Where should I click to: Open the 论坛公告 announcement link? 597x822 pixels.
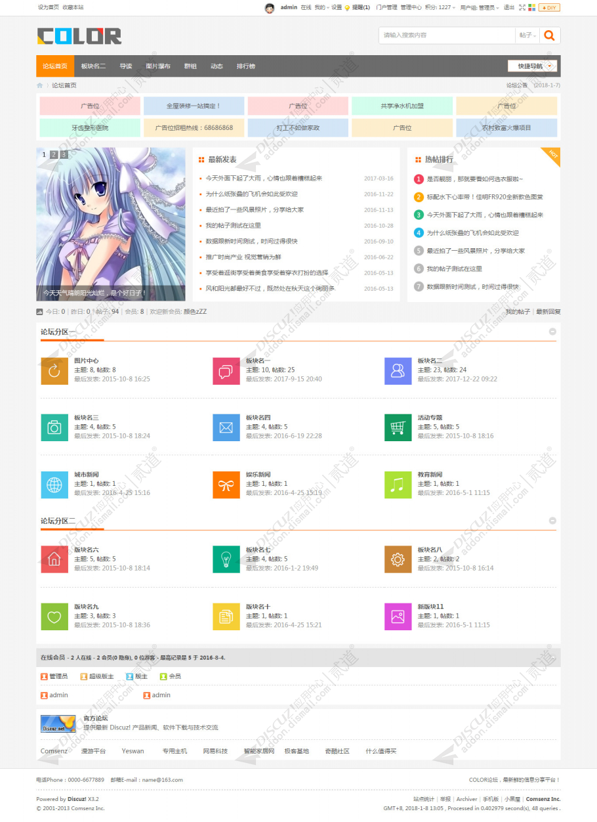click(517, 85)
